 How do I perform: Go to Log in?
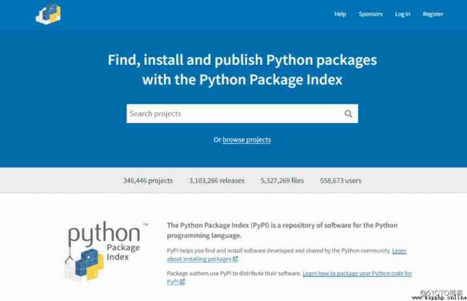click(402, 14)
